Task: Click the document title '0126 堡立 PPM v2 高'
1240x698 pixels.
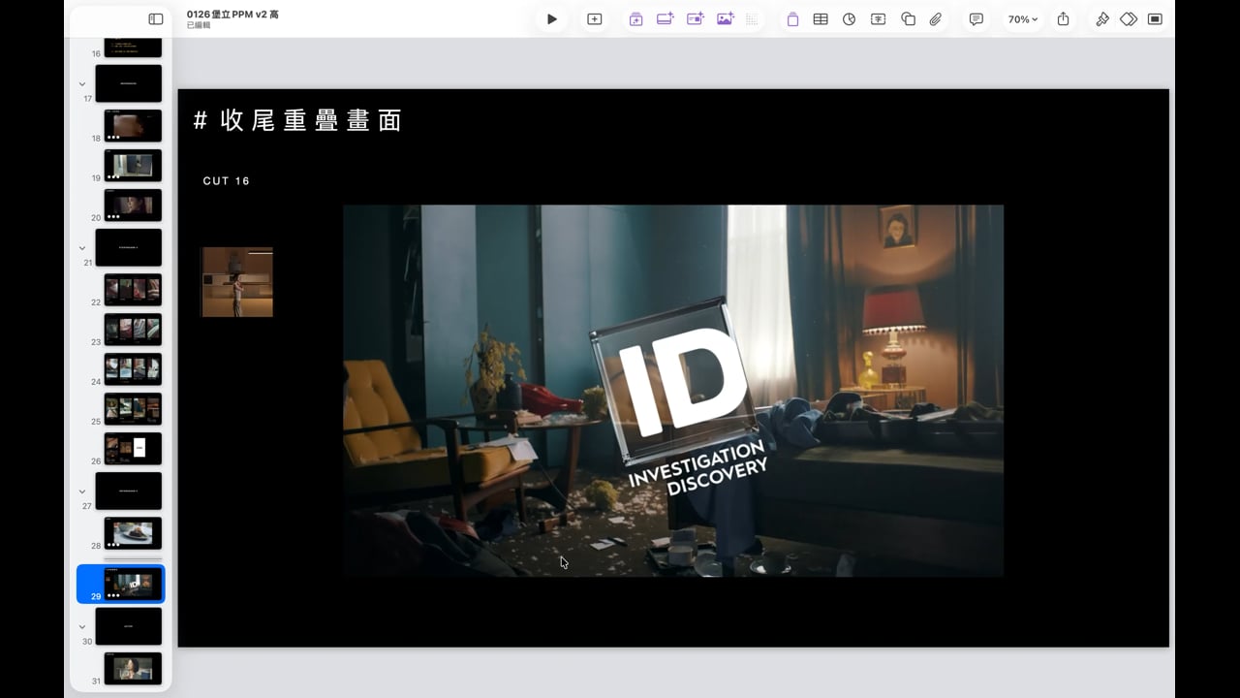Action: [232, 15]
